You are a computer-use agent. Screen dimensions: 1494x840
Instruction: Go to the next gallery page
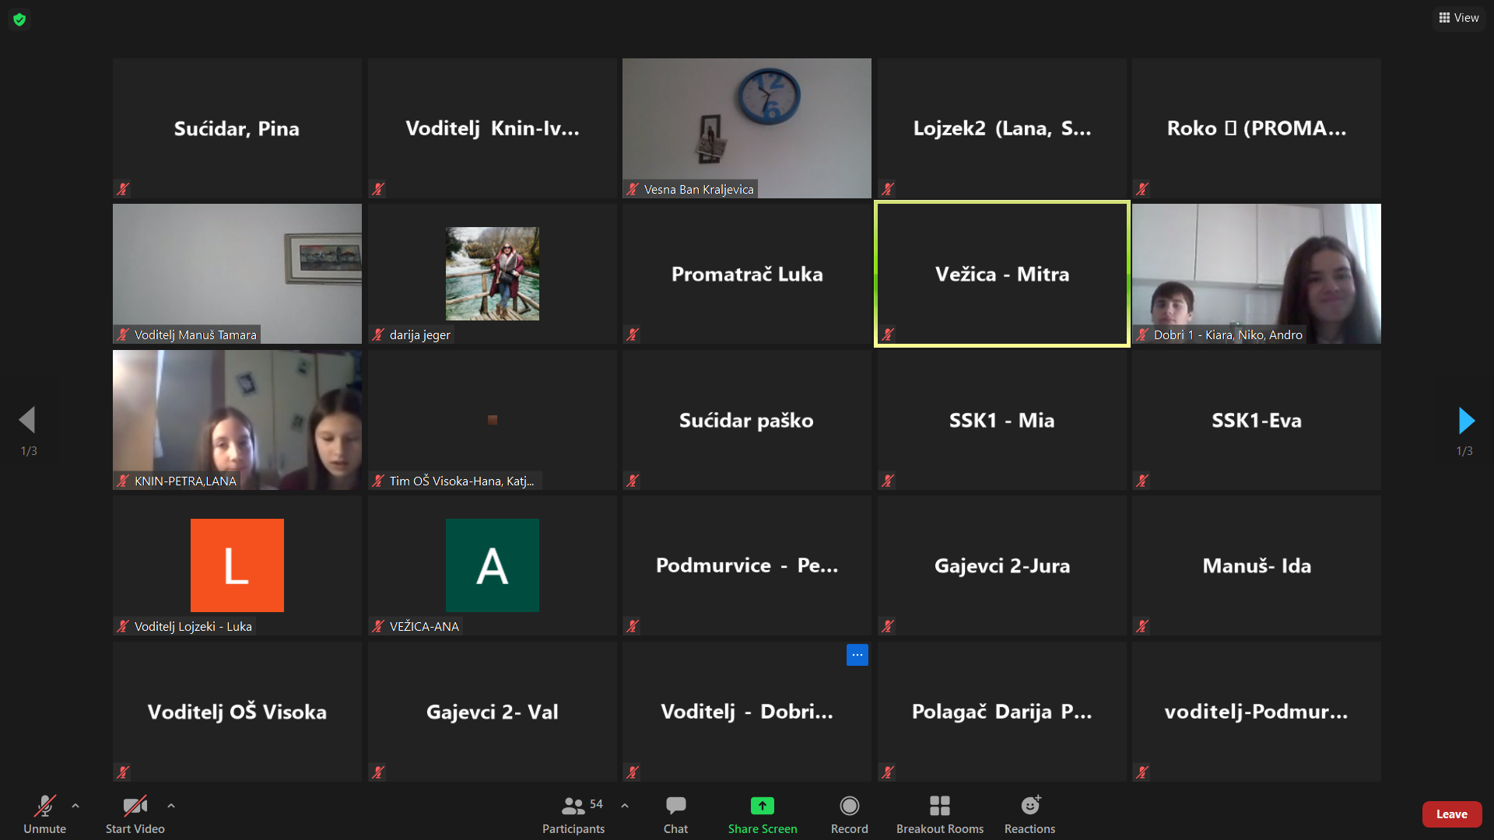pos(1466,421)
